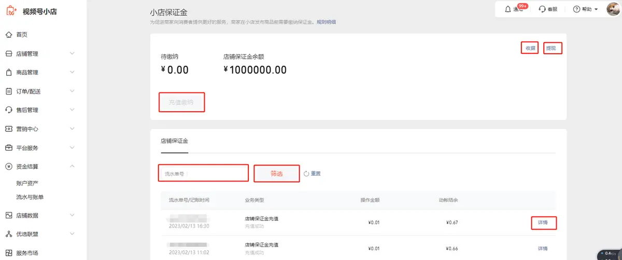This screenshot has height=260, width=622.
Task: Click the 订单/配送 clipboard icon
Action: [9, 91]
